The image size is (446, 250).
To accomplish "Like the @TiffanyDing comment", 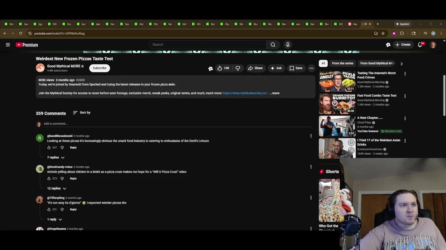I will (x=49, y=209).
